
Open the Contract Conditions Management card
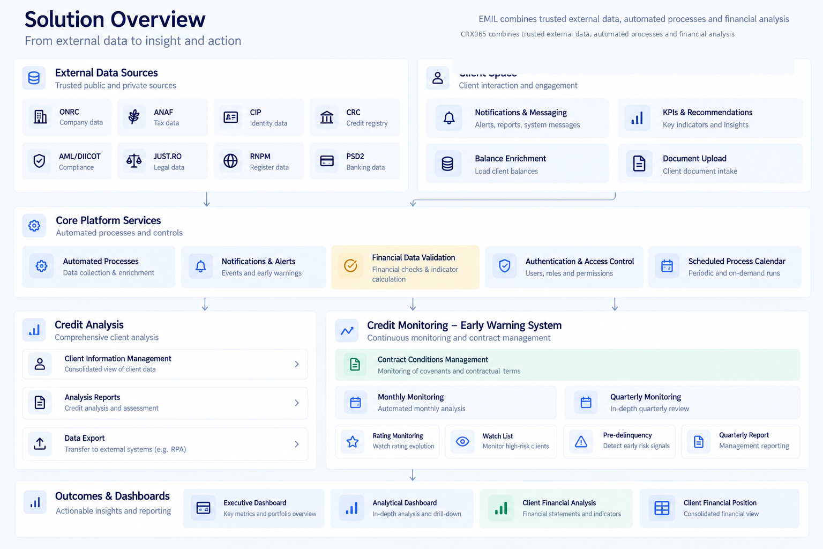click(x=567, y=365)
